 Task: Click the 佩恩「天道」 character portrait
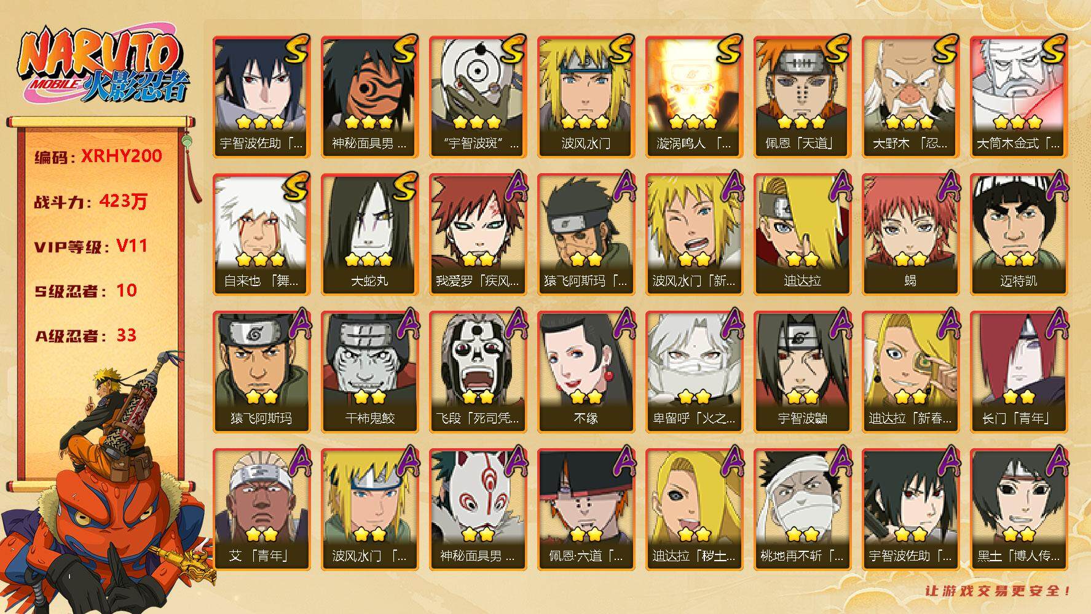pyautogui.click(x=802, y=96)
